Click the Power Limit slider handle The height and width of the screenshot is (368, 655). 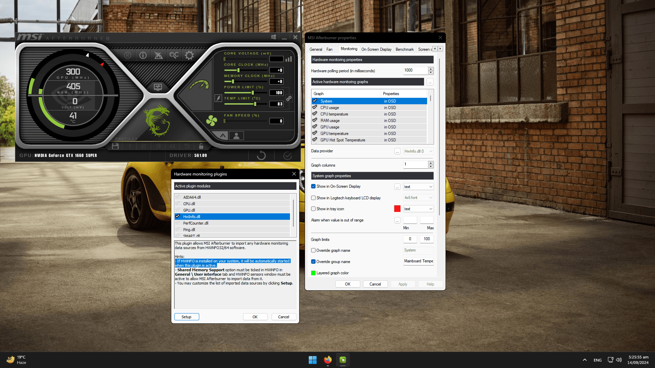(x=253, y=93)
